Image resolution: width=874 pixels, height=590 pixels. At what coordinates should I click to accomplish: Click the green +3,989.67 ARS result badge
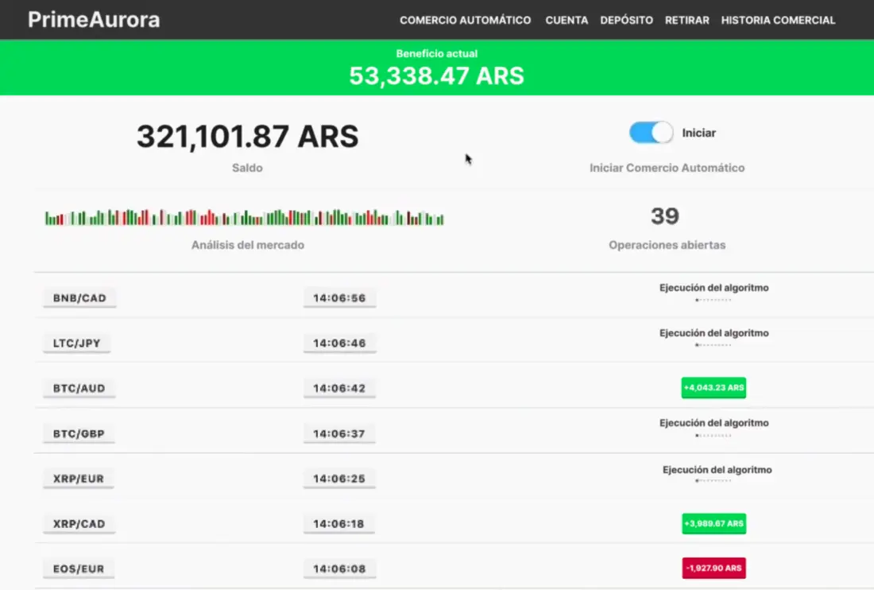(714, 524)
